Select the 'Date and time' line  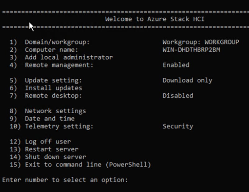pyautogui.click(x=42, y=119)
